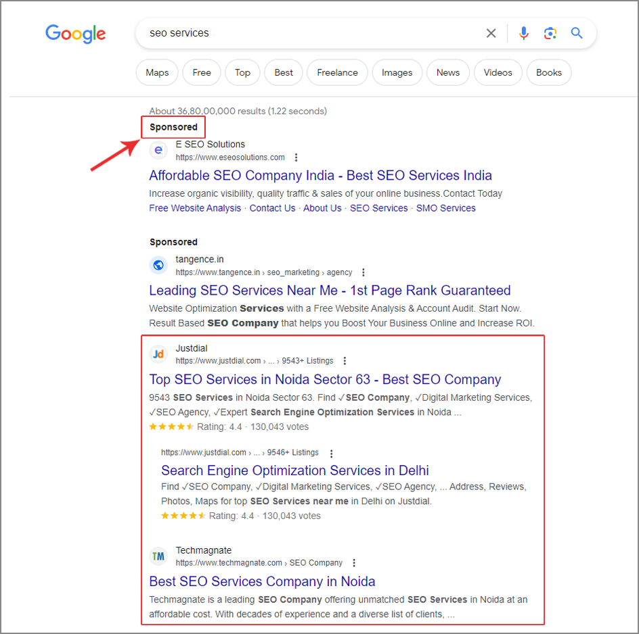The image size is (639, 634).
Task: Open three-dot menu beside Justdial 9546+ Listings
Action: pyautogui.click(x=331, y=454)
